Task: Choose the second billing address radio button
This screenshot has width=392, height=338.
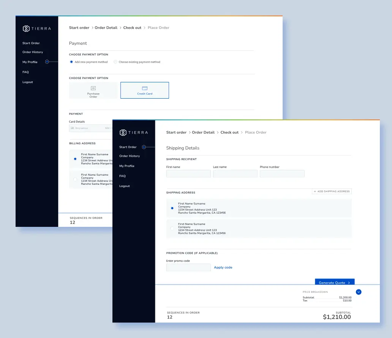Action: pos(75,179)
